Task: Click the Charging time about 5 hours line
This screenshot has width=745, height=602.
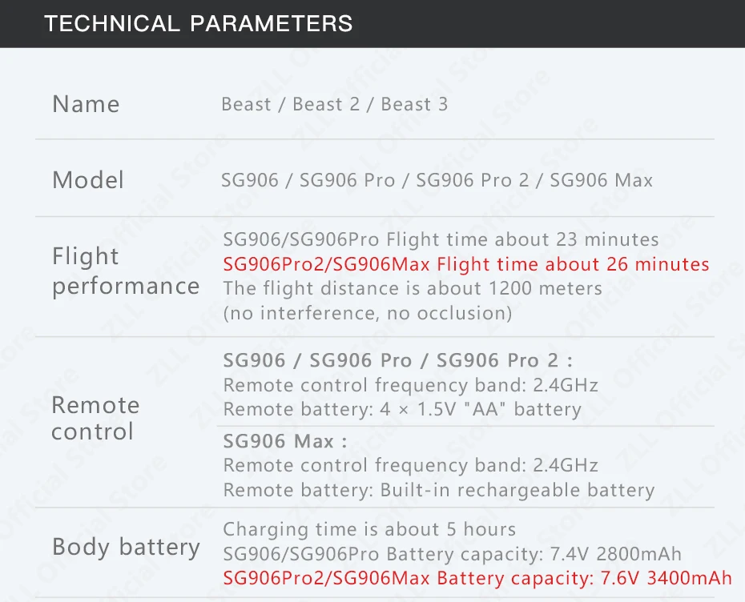Action: point(369,529)
